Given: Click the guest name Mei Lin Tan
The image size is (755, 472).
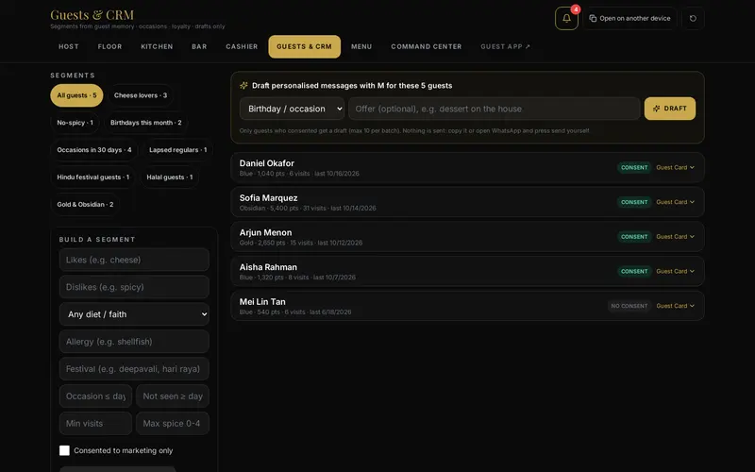Looking at the screenshot, I should pos(262,302).
